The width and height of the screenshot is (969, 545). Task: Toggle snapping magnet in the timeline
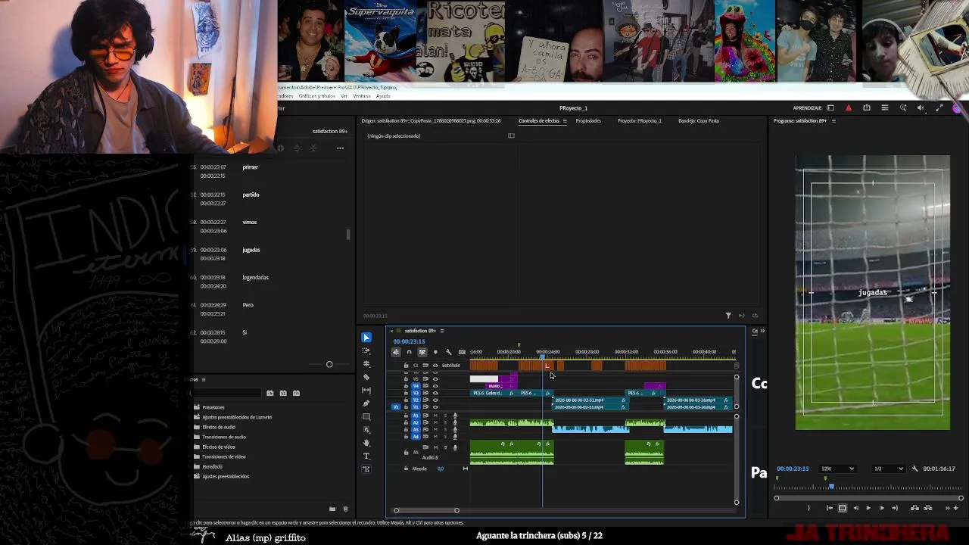click(409, 352)
